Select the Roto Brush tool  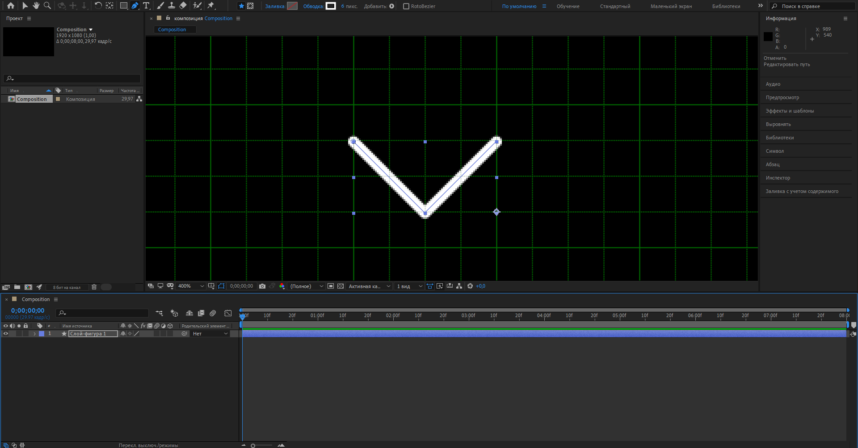coord(197,6)
